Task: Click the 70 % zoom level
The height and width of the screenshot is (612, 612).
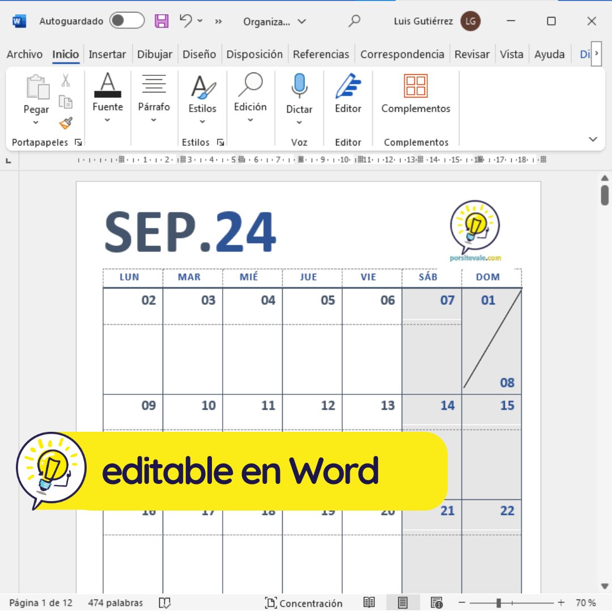Action: 585,603
